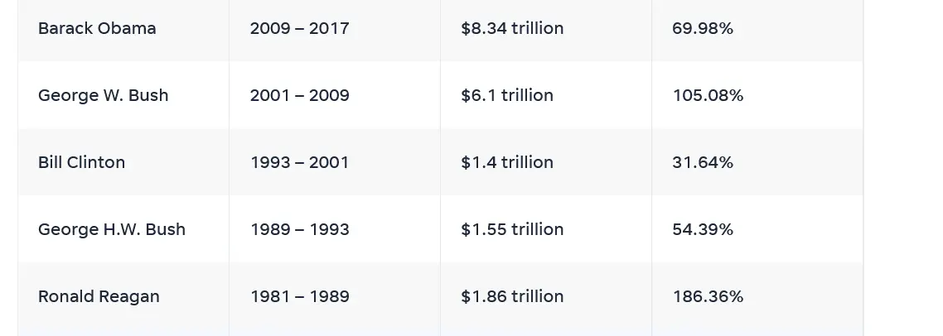The height and width of the screenshot is (336, 943).
Task: Click the George H.W. Bush name cell
Action: coord(112,229)
